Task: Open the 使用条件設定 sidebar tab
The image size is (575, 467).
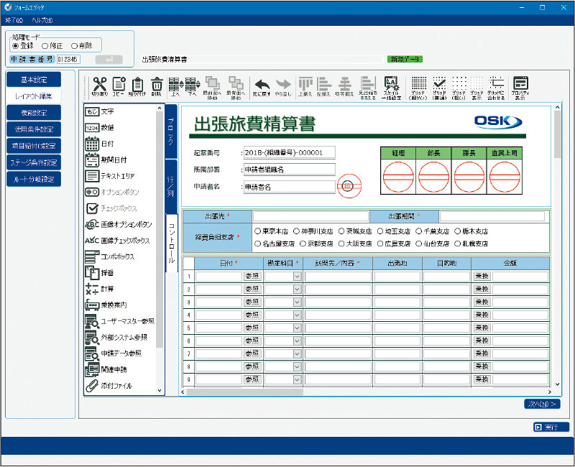Action: coord(34,129)
